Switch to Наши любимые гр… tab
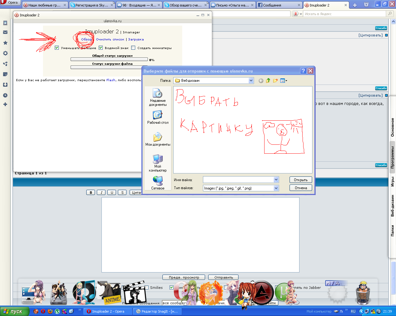Viewport: 396px width, 316px height. (x=45, y=5)
